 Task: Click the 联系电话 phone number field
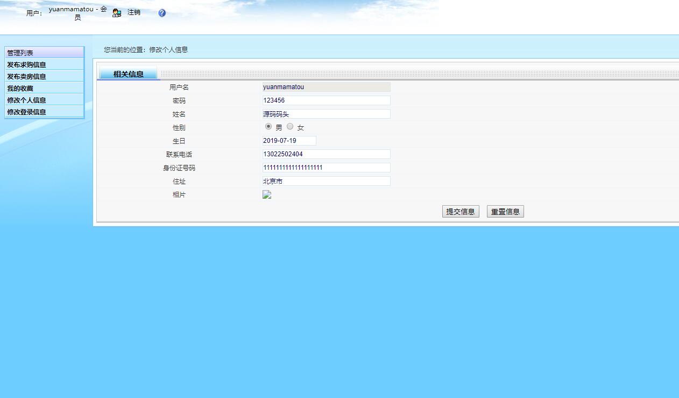point(326,154)
